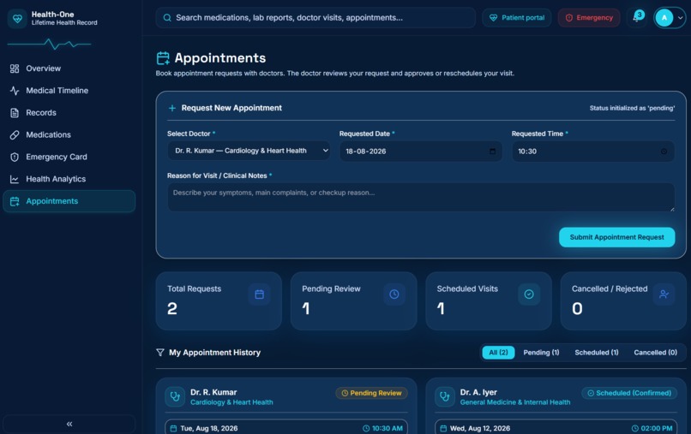Click Submit Appointment Request button
Screen dimensions: 691x434
click(617, 237)
